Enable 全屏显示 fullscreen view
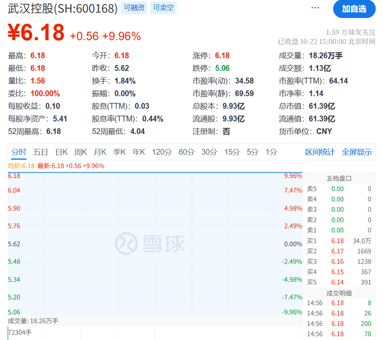The width and height of the screenshot is (383, 340). point(357,152)
